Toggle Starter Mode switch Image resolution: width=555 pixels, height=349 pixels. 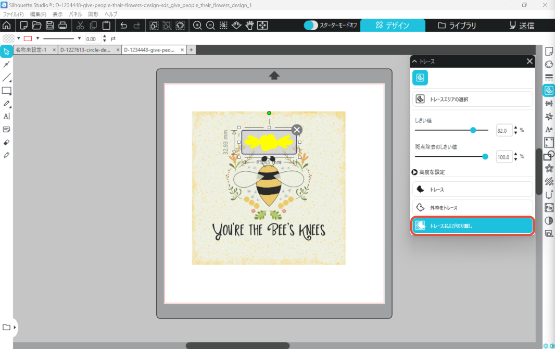point(311,25)
